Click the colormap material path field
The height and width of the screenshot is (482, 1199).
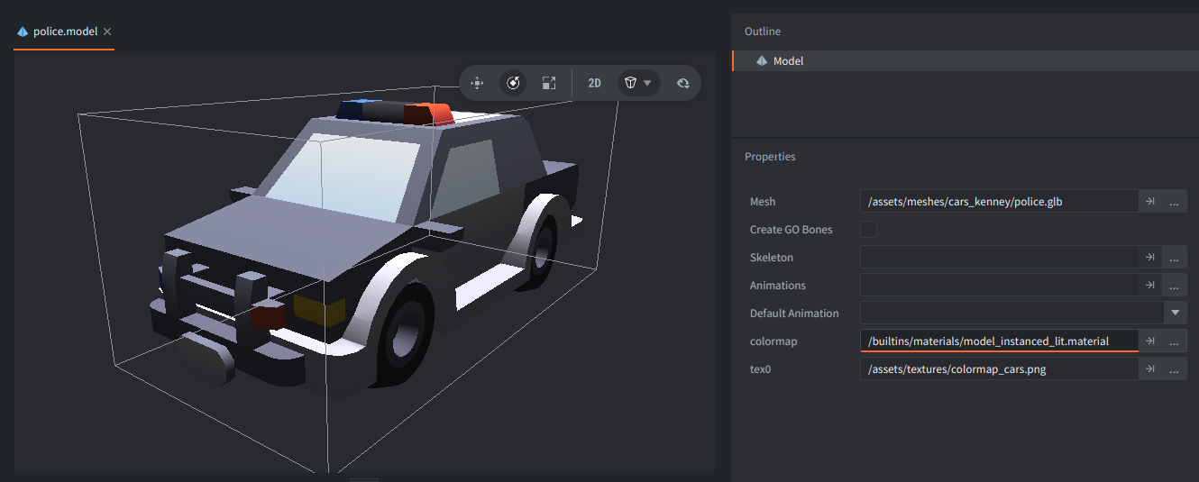click(999, 341)
